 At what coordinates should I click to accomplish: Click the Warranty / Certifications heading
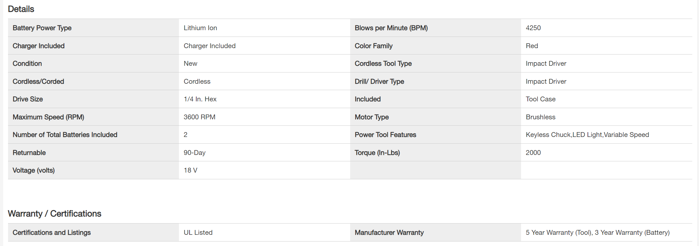click(55, 214)
